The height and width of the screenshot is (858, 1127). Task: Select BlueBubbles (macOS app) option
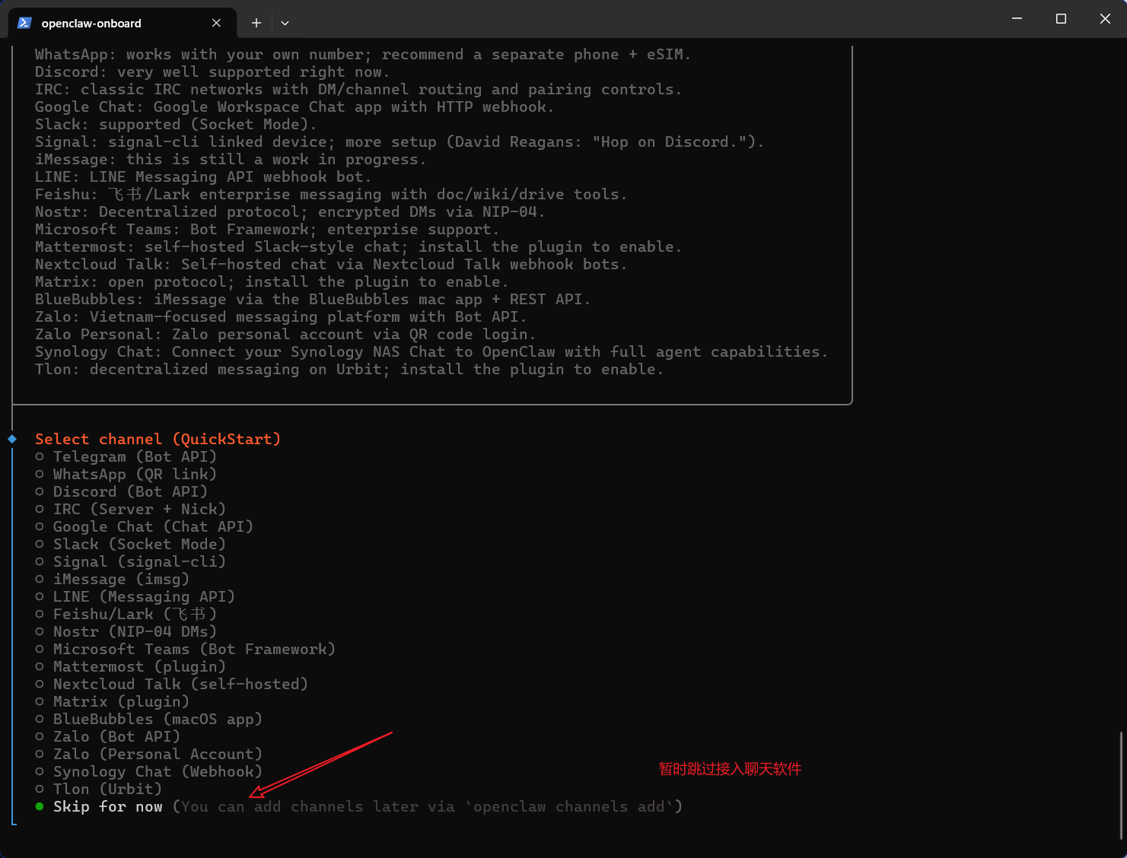(149, 719)
